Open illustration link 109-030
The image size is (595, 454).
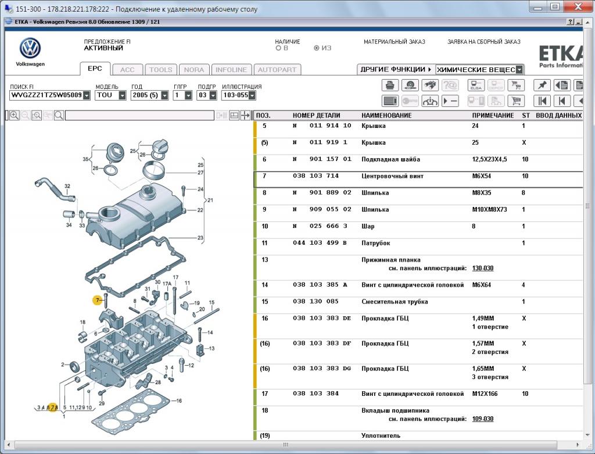(x=483, y=419)
